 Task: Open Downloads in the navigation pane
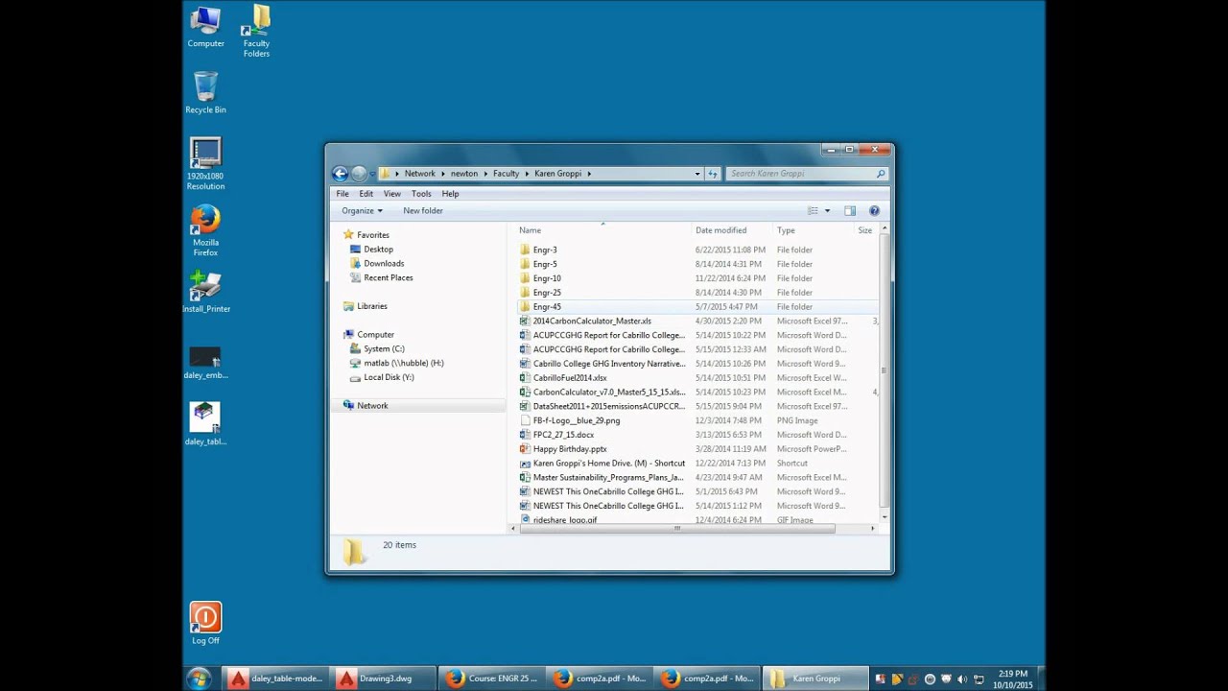click(x=384, y=264)
